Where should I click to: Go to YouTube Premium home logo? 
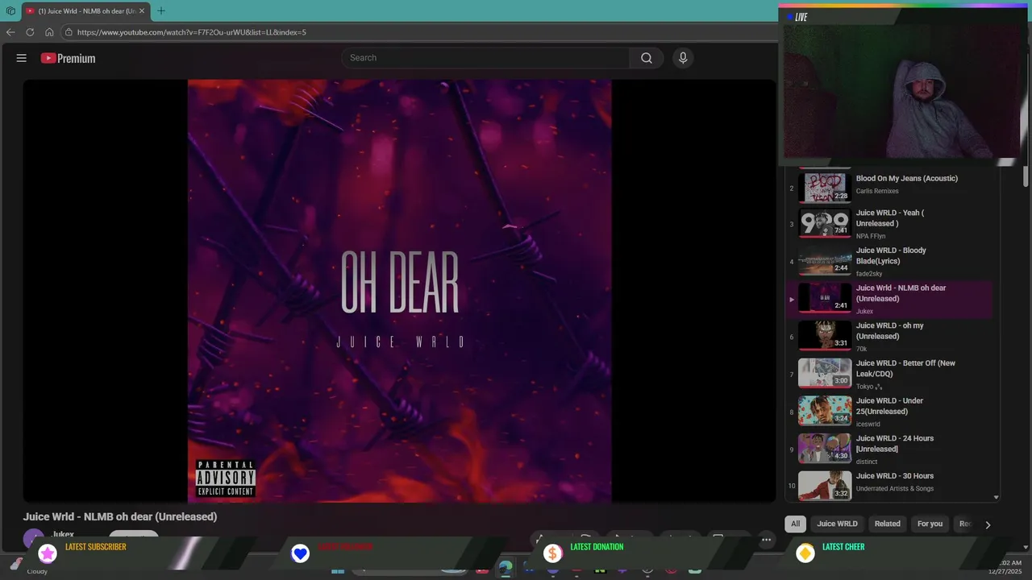coord(68,58)
